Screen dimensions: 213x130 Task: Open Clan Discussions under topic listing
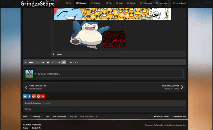coord(36,89)
